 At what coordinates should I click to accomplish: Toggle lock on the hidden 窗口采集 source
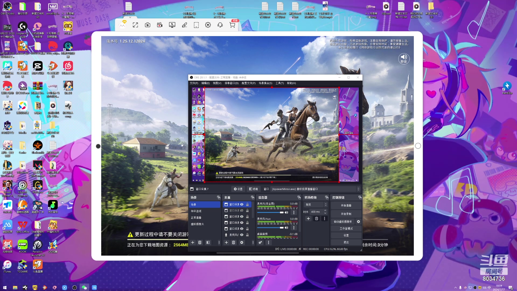point(247,210)
